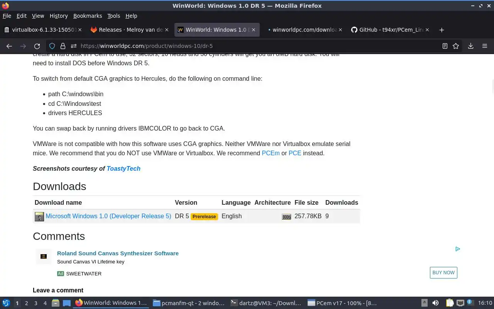Open the Help menu
Image resolution: width=494 pixels, height=309 pixels.
coord(131,16)
